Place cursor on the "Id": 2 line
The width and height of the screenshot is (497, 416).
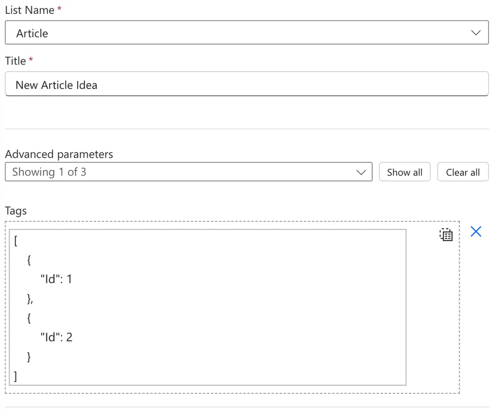pos(56,337)
